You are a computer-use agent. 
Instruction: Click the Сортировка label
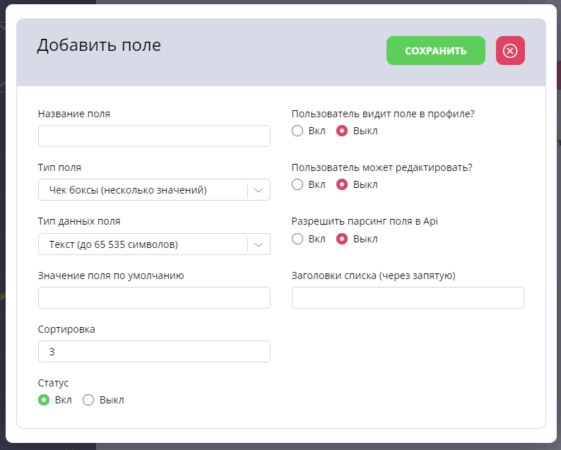tap(66, 329)
